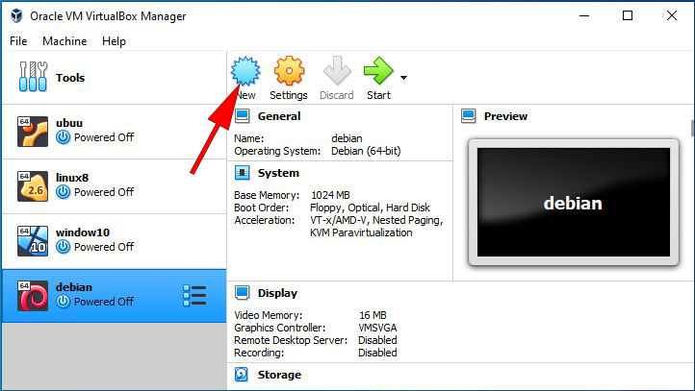Viewport: 695px width, 391px height.
Task: Click the ubuu power status icon
Action: [63, 137]
